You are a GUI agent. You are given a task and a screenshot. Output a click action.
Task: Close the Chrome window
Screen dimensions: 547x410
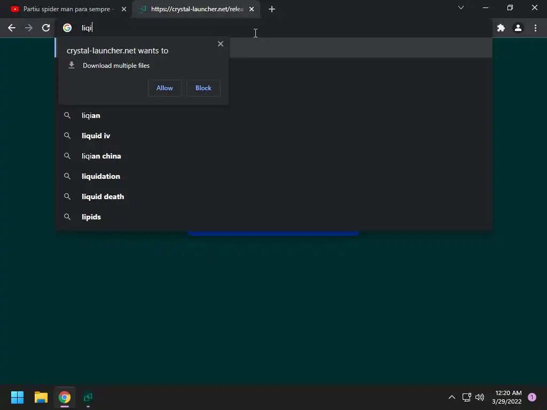[534, 7]
